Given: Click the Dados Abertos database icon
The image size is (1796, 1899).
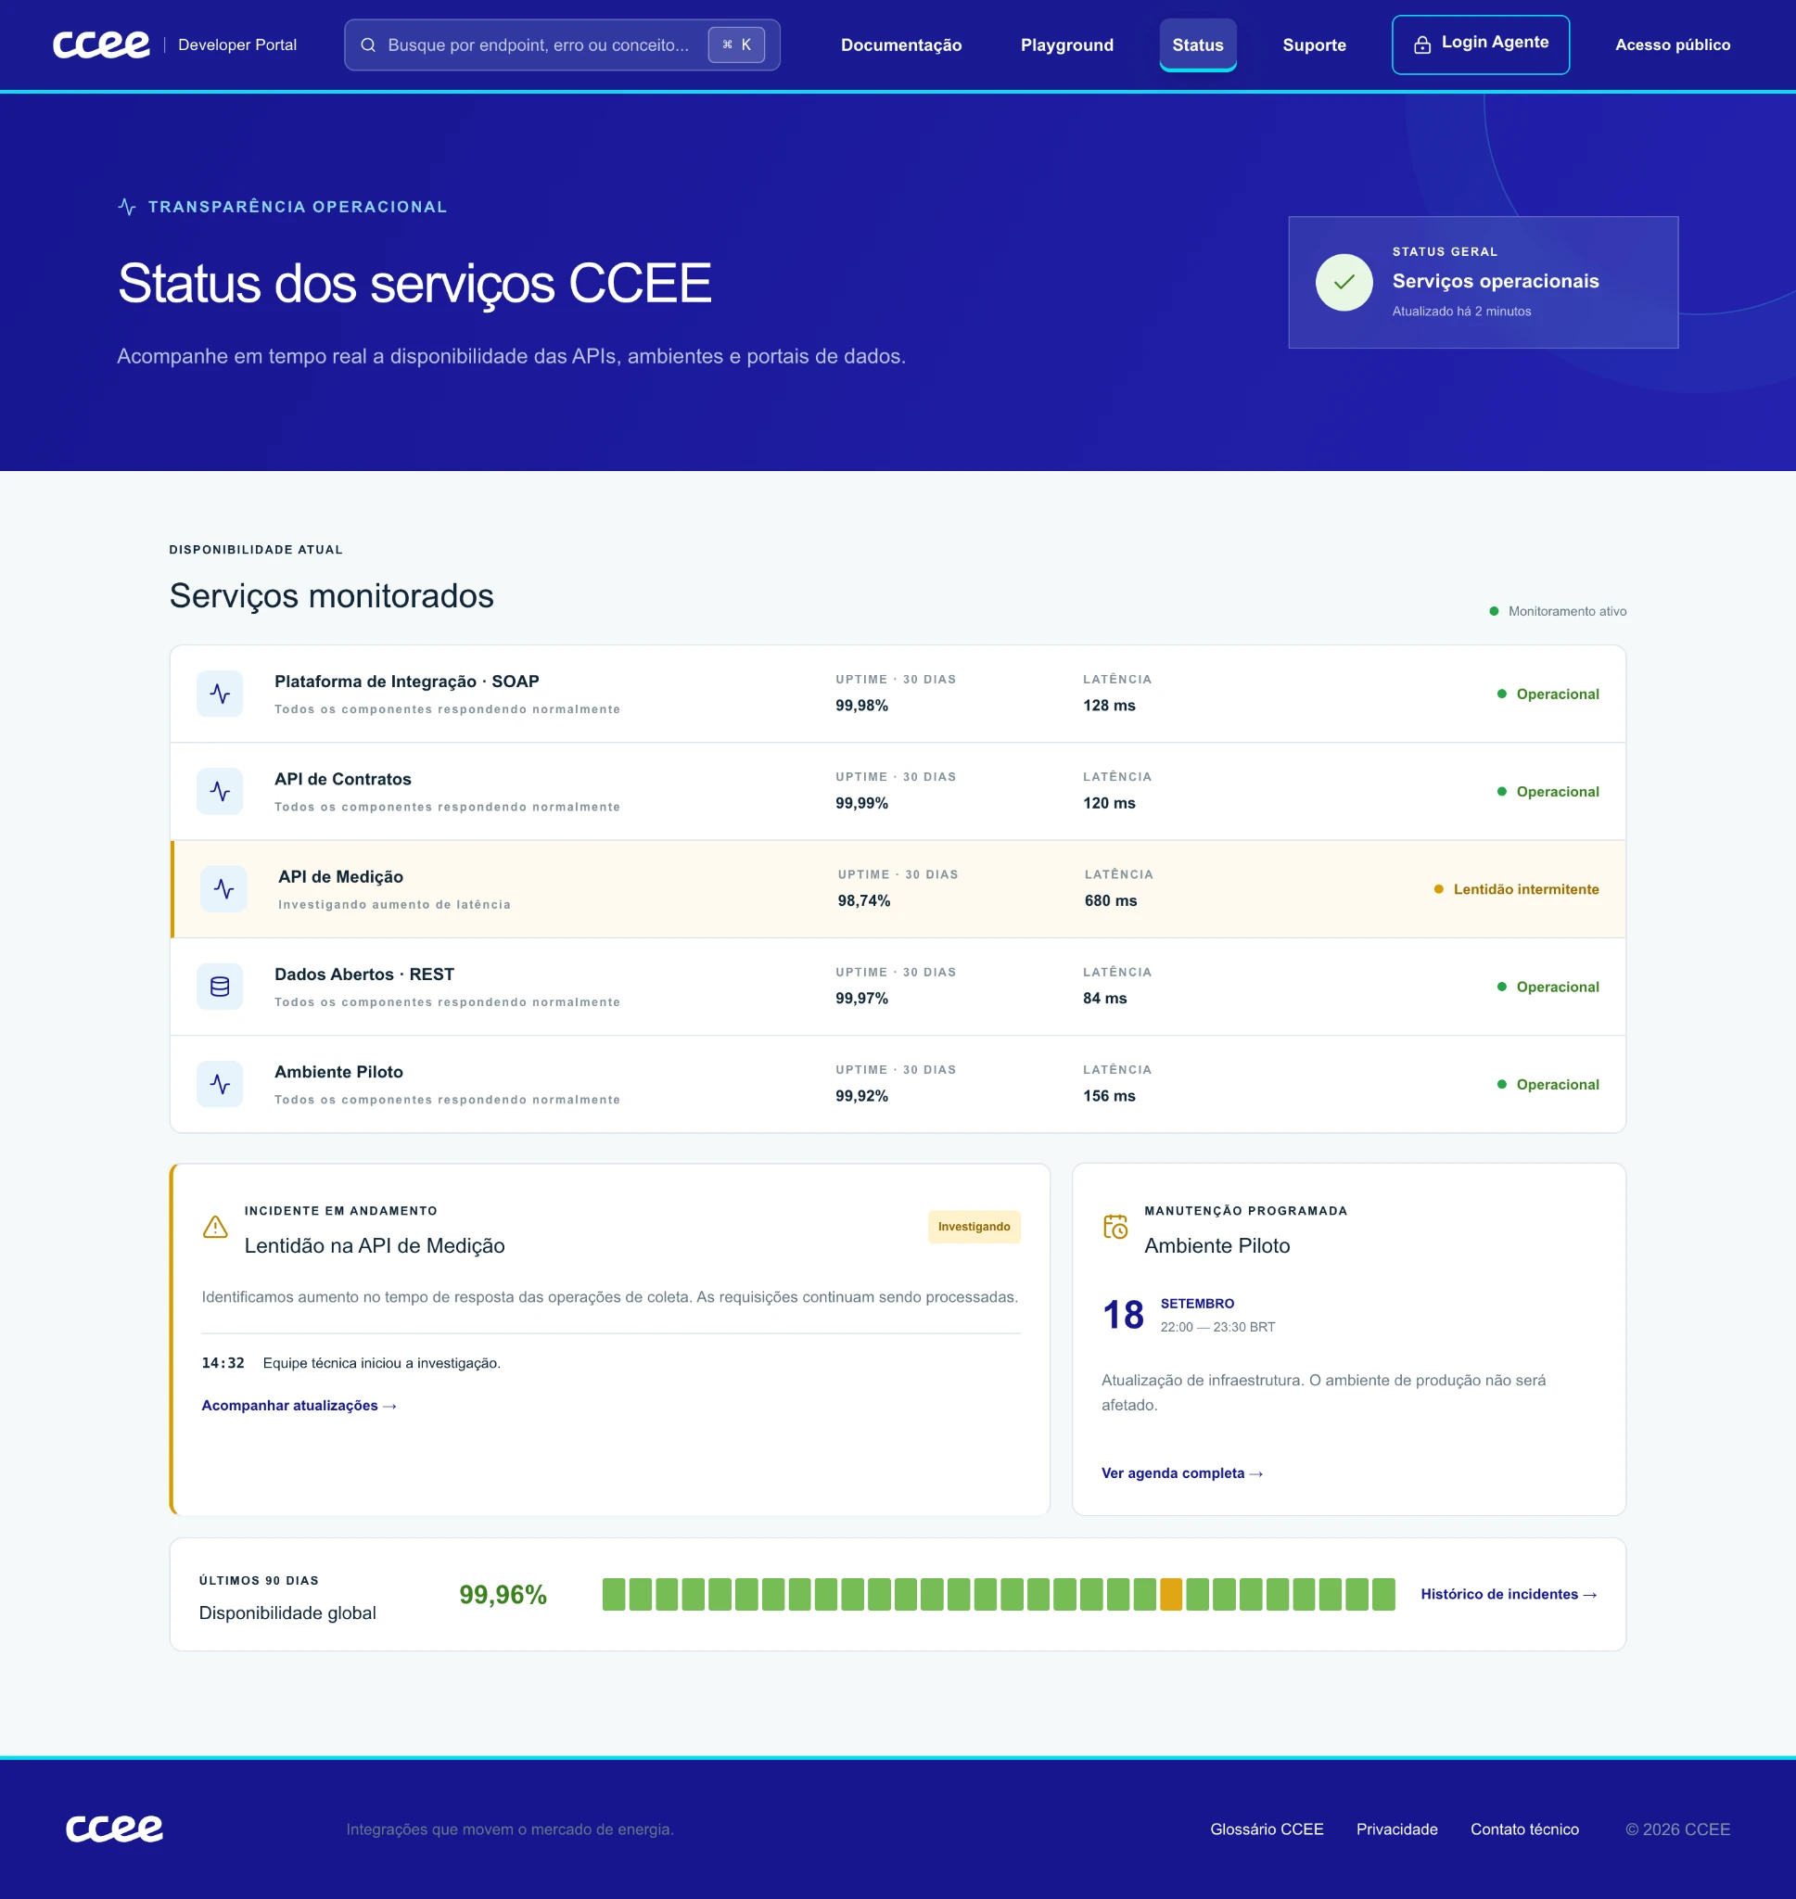Looking at the screenshot, I should [220, 987].
